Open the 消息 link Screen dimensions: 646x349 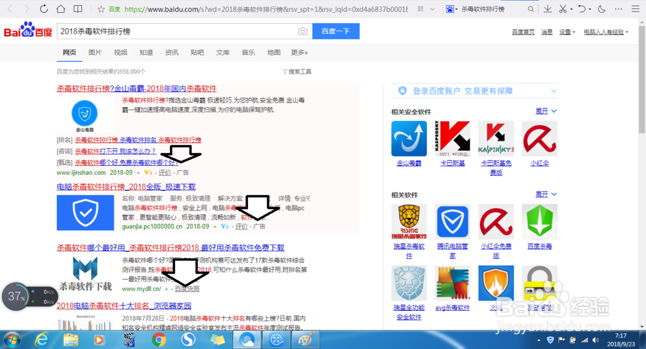click(547, 32)
